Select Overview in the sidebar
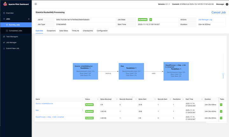The height and width of the screenshot is (137, 229). (x=16, y=13)
